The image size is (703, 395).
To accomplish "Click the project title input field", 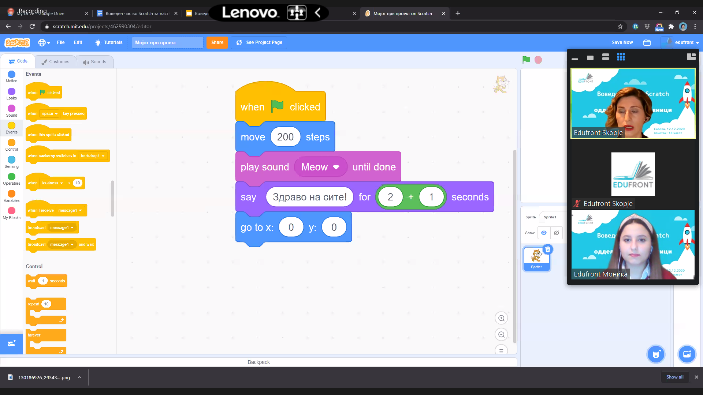I will tap(167, 42).
